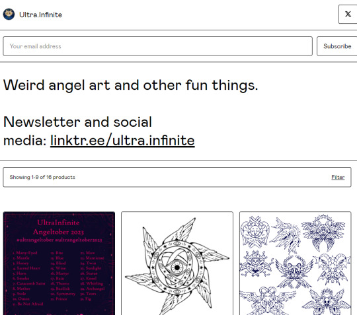Subscribe to the newsletter with the Subscribe button
The height and width of the screenshot is (315, 357).
pos(337,46)
